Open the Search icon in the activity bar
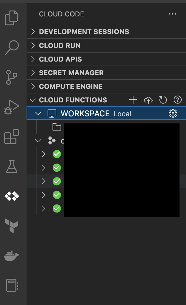This screenshot has height=305, width=186. [x=12, y=47]
